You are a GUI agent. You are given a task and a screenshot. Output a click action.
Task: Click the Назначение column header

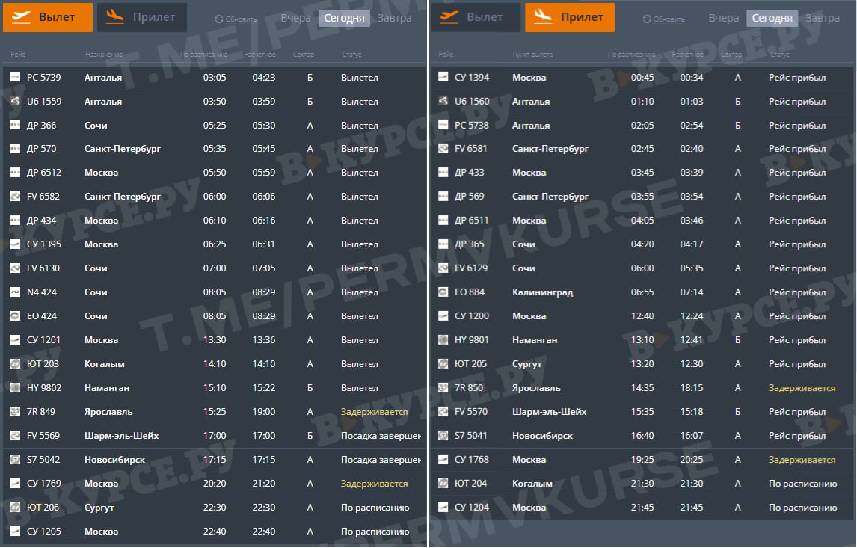pyautogui.click(x=104, y=55)
